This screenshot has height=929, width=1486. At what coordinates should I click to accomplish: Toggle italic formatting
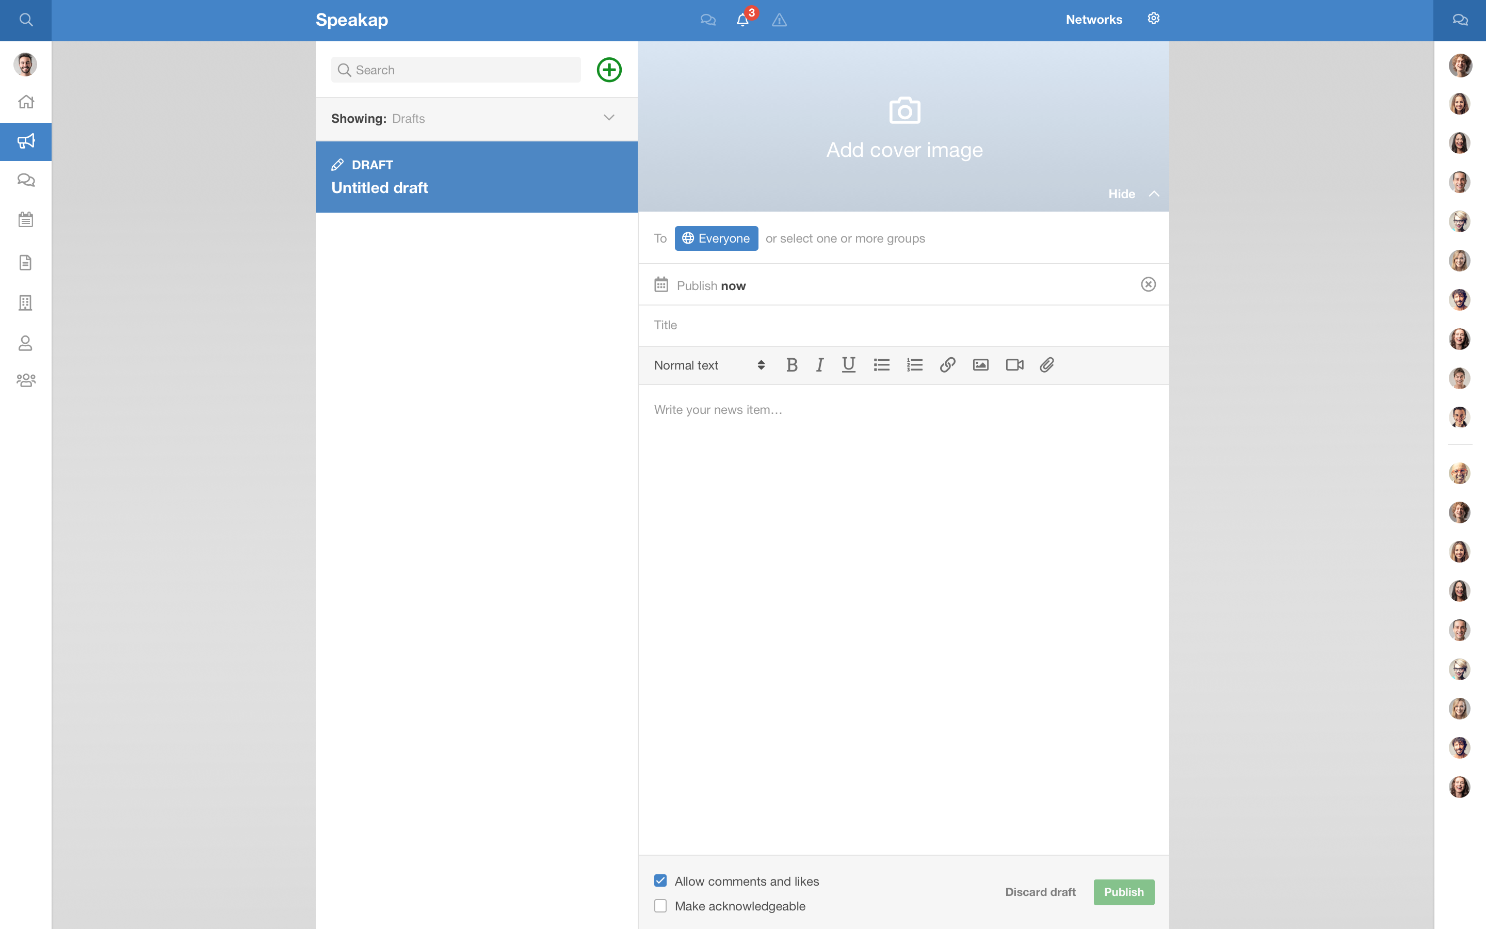(820, 365)
